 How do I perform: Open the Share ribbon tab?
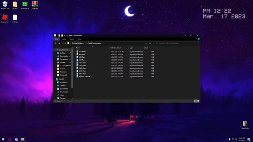click(72, 39)
